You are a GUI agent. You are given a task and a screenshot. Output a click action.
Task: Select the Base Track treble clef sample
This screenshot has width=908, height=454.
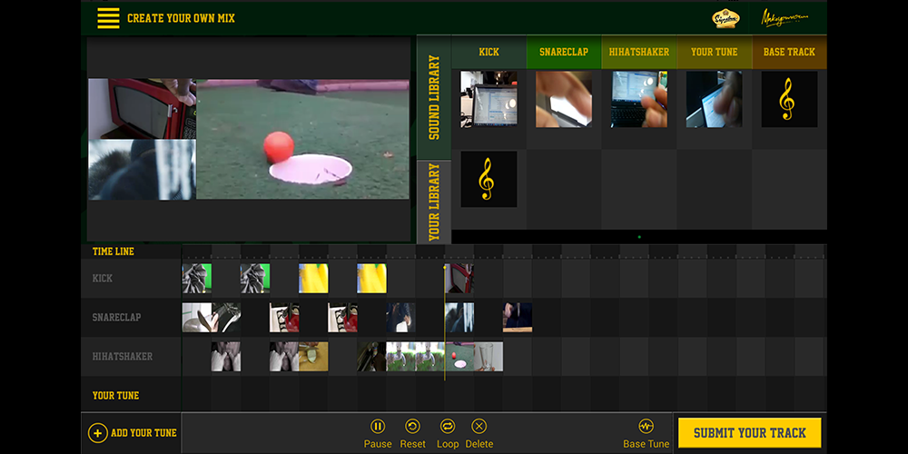pos(789,99)
